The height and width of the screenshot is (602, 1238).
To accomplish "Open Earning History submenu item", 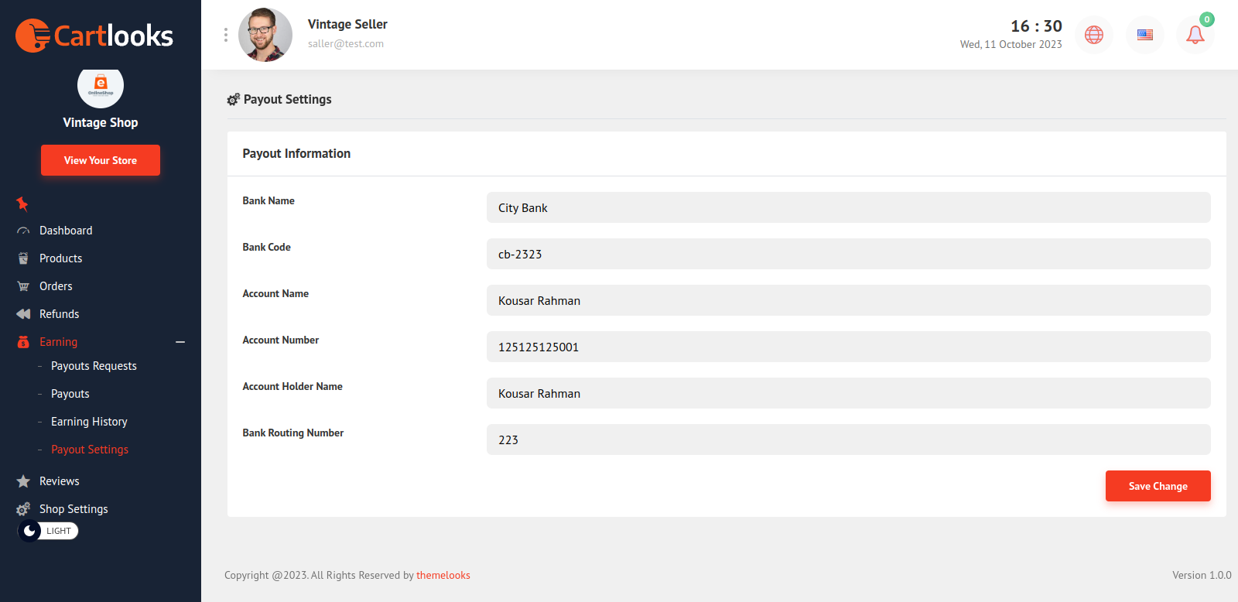I will (x=89, y=422).
